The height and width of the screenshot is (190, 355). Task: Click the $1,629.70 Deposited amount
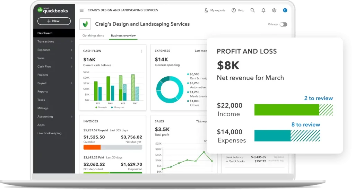point(131,164)
